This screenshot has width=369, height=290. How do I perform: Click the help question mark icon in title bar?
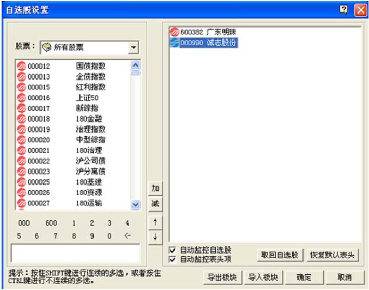coord(344,9)
